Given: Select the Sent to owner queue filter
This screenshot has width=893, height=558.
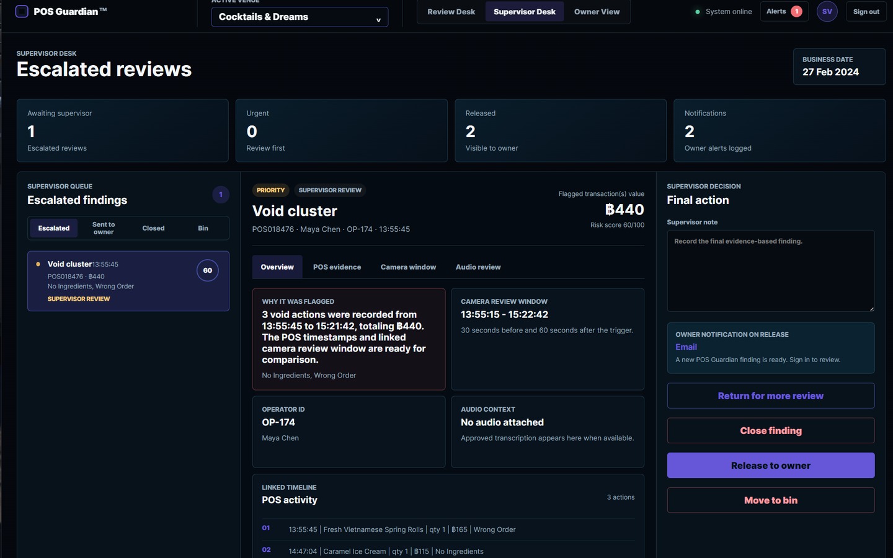Looking at the screenshot, I should 104,228.
